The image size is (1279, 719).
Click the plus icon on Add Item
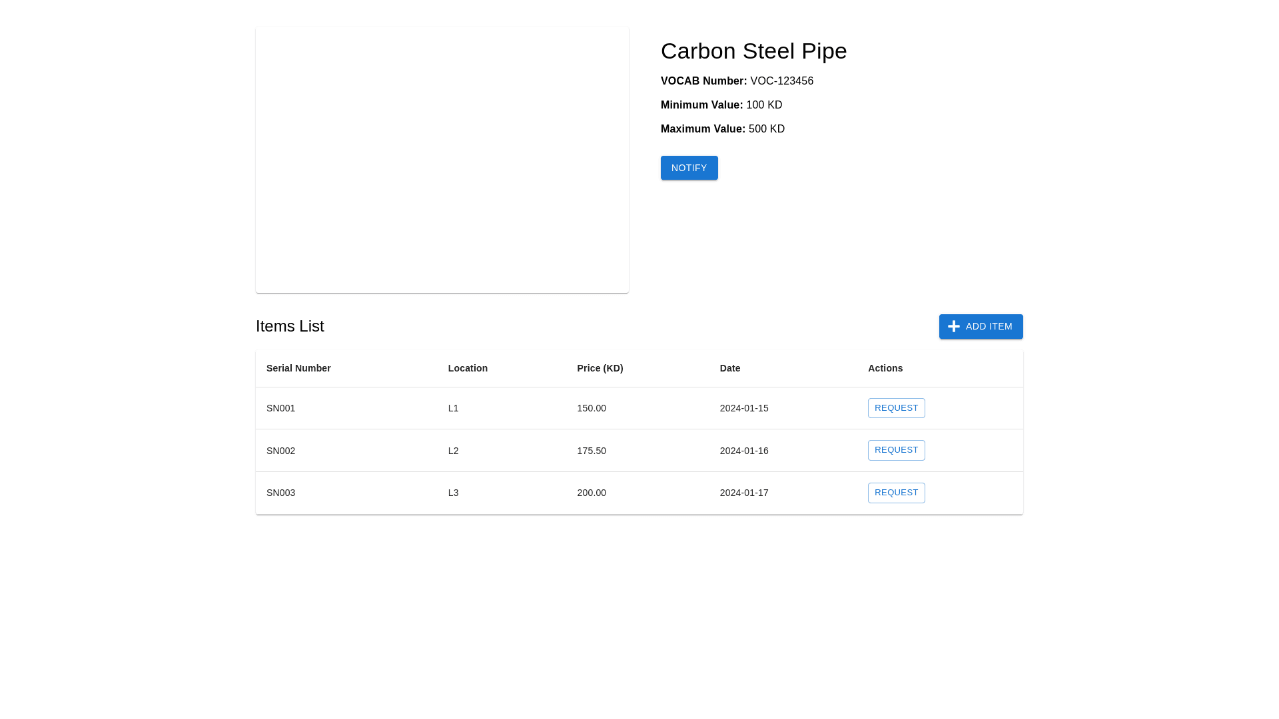pyautogui.click(x=953, y=326)
